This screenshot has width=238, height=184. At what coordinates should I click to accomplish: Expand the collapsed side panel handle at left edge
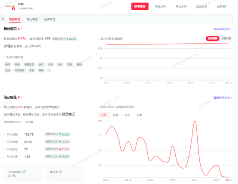2,18
